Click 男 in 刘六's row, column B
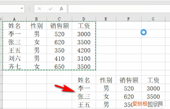The height and width of the screenshot is (109, 170). 37,58
